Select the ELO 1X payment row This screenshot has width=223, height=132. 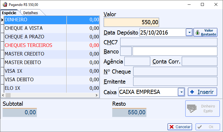[x=52, y=88]
